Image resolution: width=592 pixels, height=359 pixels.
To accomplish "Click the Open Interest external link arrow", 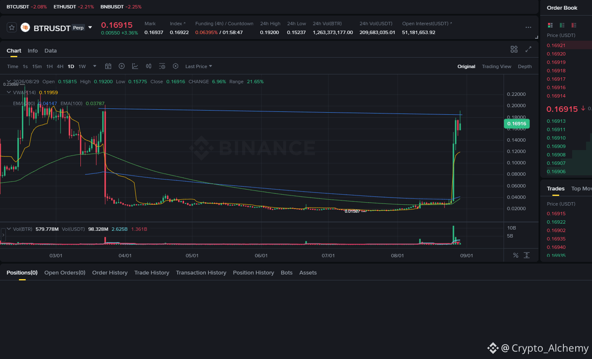I will (x=451, y=23).
